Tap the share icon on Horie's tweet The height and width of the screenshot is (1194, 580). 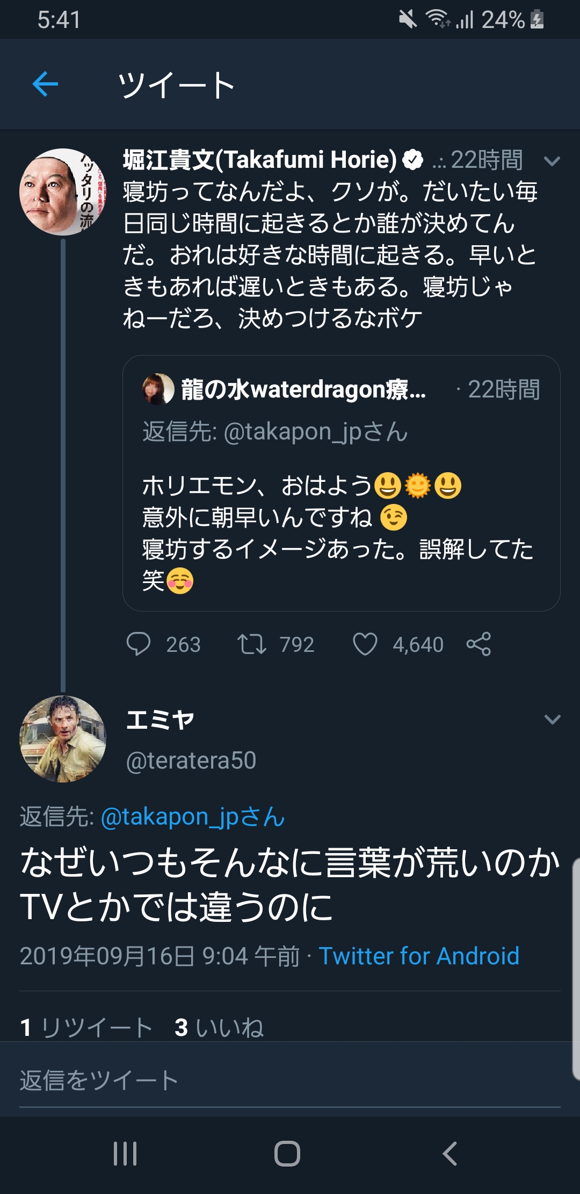(x=479, y=644)
